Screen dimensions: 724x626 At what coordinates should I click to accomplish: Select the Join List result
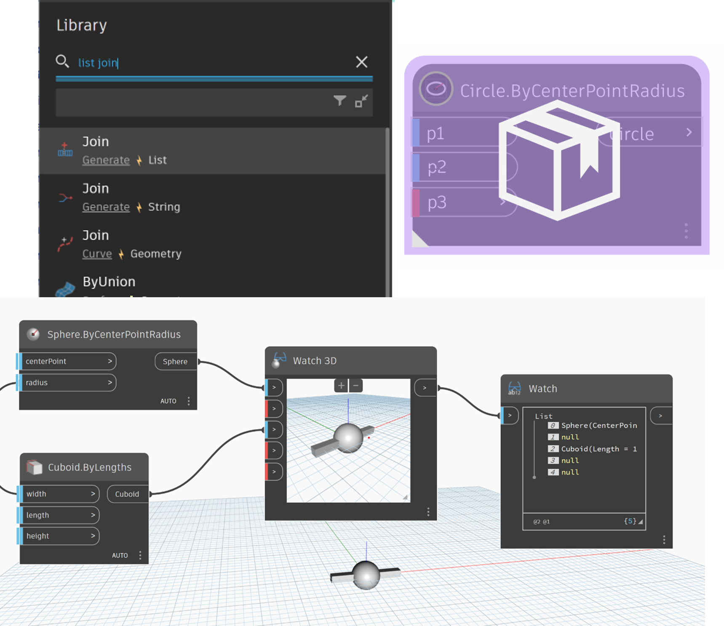[x=213, y=151]
